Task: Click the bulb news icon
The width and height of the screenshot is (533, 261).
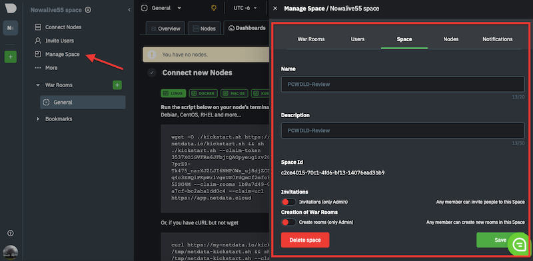Action: 214,8
